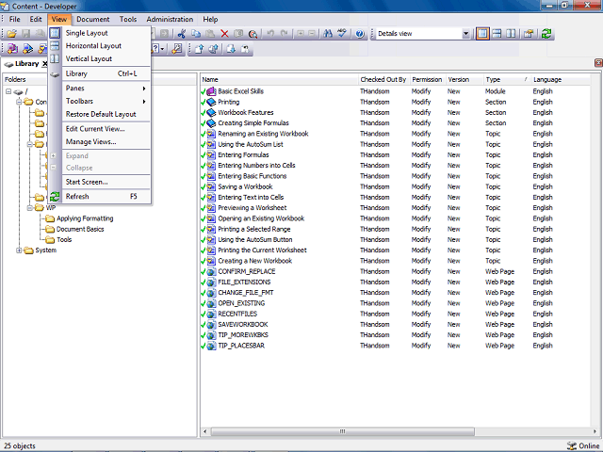This screenshot has height=452, width=603.
Task: Click the green Refresh toolbar icon
Action: click(x=546, y=34)
